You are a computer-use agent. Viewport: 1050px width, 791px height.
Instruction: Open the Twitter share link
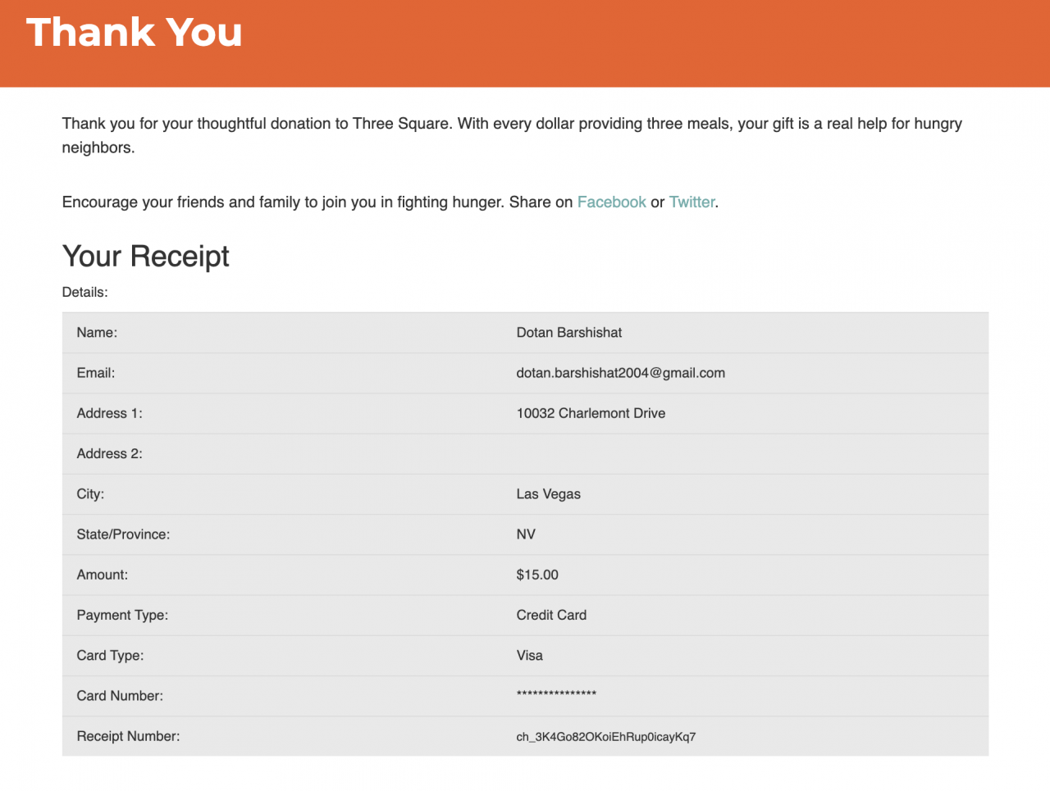coord(692,202)
